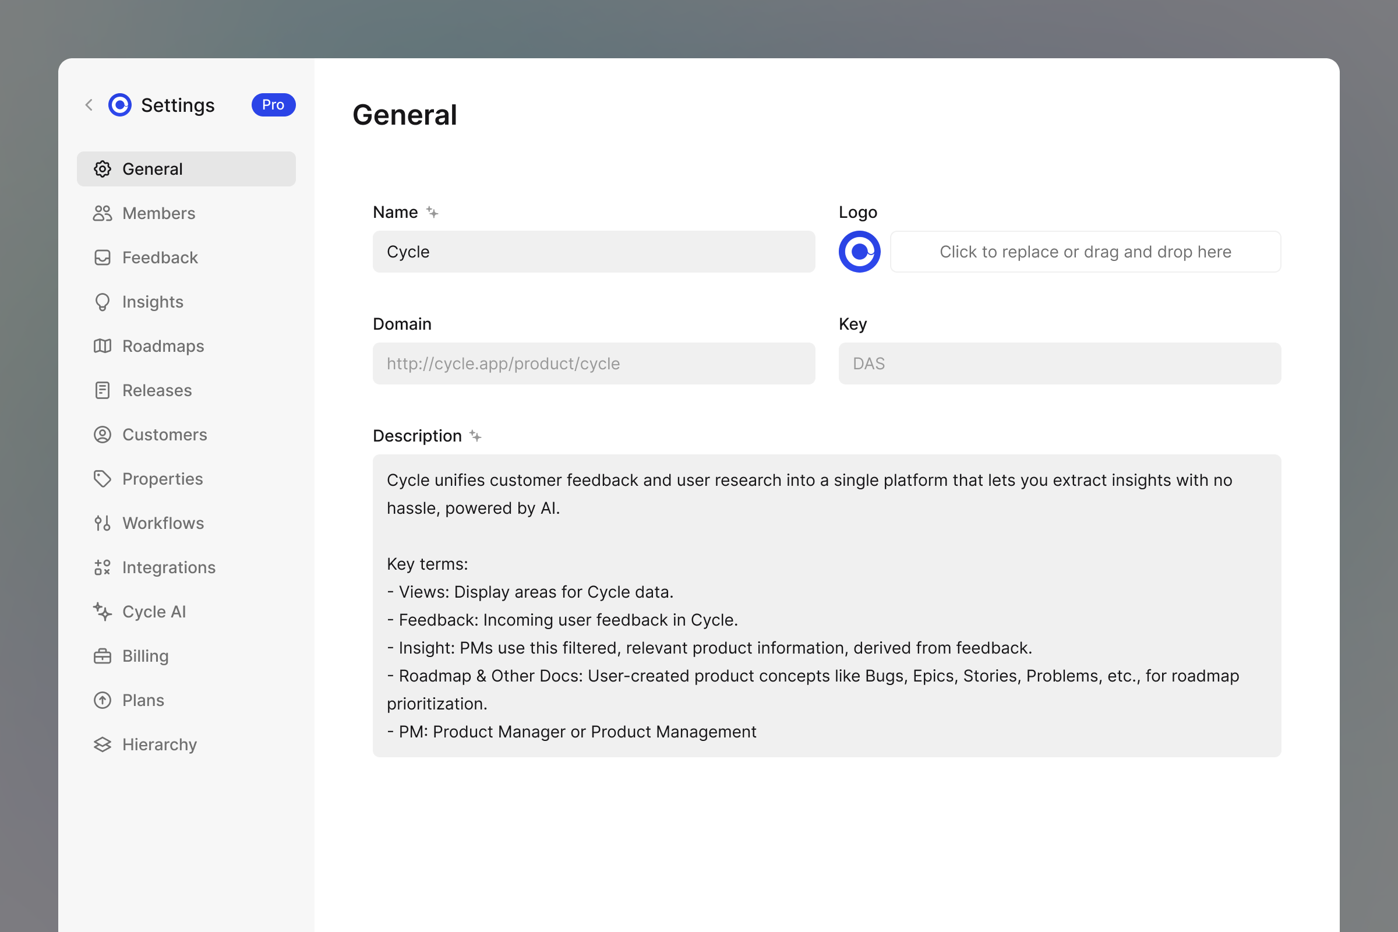The width and height of the screenshot is (1398, 932).
Task: Click the Workflows icon in sidebar
Action: (103, 523)
